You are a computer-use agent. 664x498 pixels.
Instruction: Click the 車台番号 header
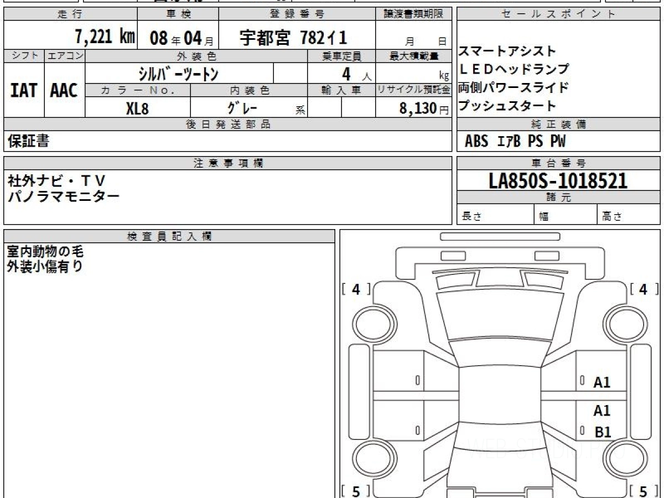[558, 163]
